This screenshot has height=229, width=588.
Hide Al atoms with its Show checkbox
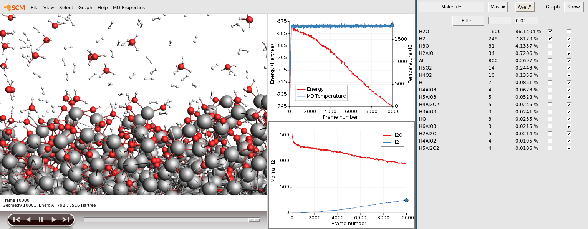coord(569,61)
